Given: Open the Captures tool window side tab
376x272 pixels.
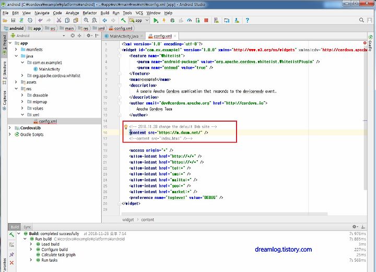Looking at the screenshot, I should [4, 101].
